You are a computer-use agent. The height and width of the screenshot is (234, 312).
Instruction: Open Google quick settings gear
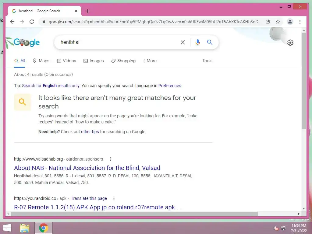click(290, 42)
